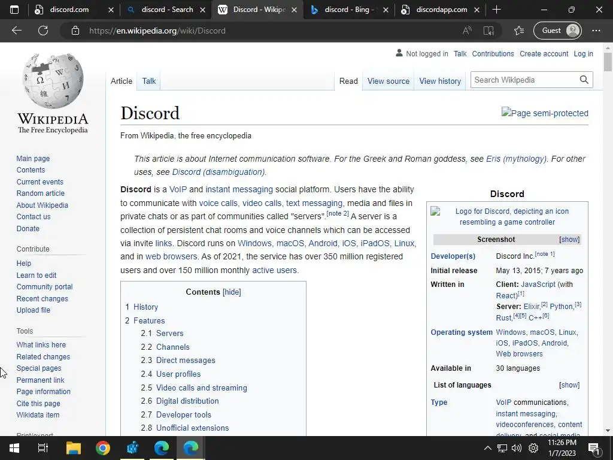
Task: Click the Discord logo image in infobox
Action: [508, 216]
